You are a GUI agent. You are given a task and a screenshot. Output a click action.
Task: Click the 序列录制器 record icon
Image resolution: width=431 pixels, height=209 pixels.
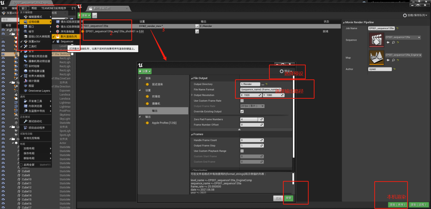click(x=58, y=32)
